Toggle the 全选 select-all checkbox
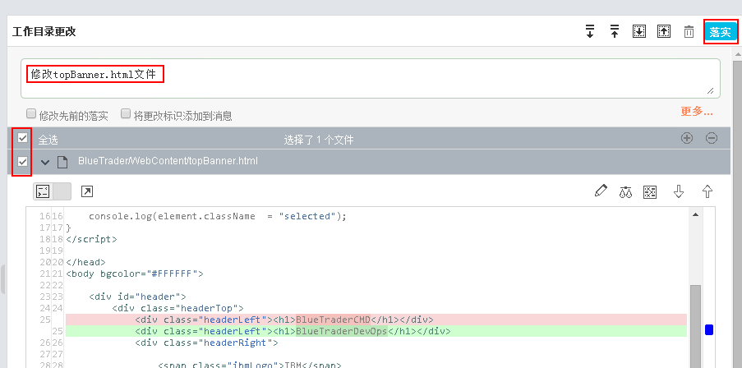 tap(23, 139)
